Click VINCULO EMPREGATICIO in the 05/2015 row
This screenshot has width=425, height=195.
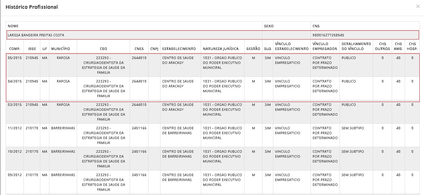pos(288,60)
